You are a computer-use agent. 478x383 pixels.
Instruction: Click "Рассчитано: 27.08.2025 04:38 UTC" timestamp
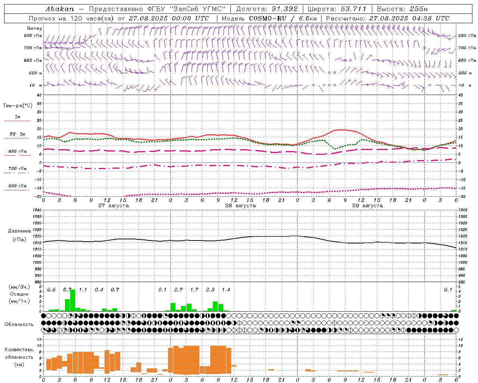tap(388, 18)
